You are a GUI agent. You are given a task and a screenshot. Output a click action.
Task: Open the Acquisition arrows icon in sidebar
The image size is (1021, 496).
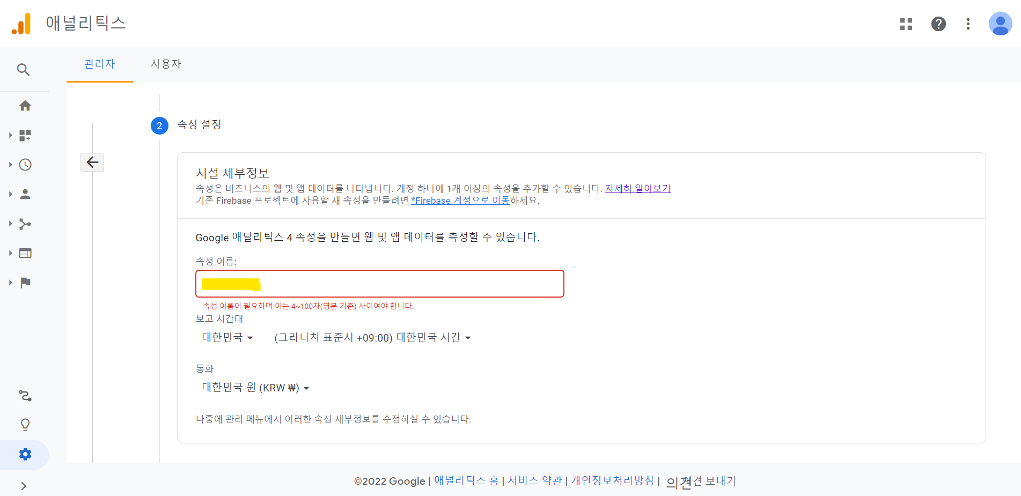pyautogui.click(x=25, y=224)
